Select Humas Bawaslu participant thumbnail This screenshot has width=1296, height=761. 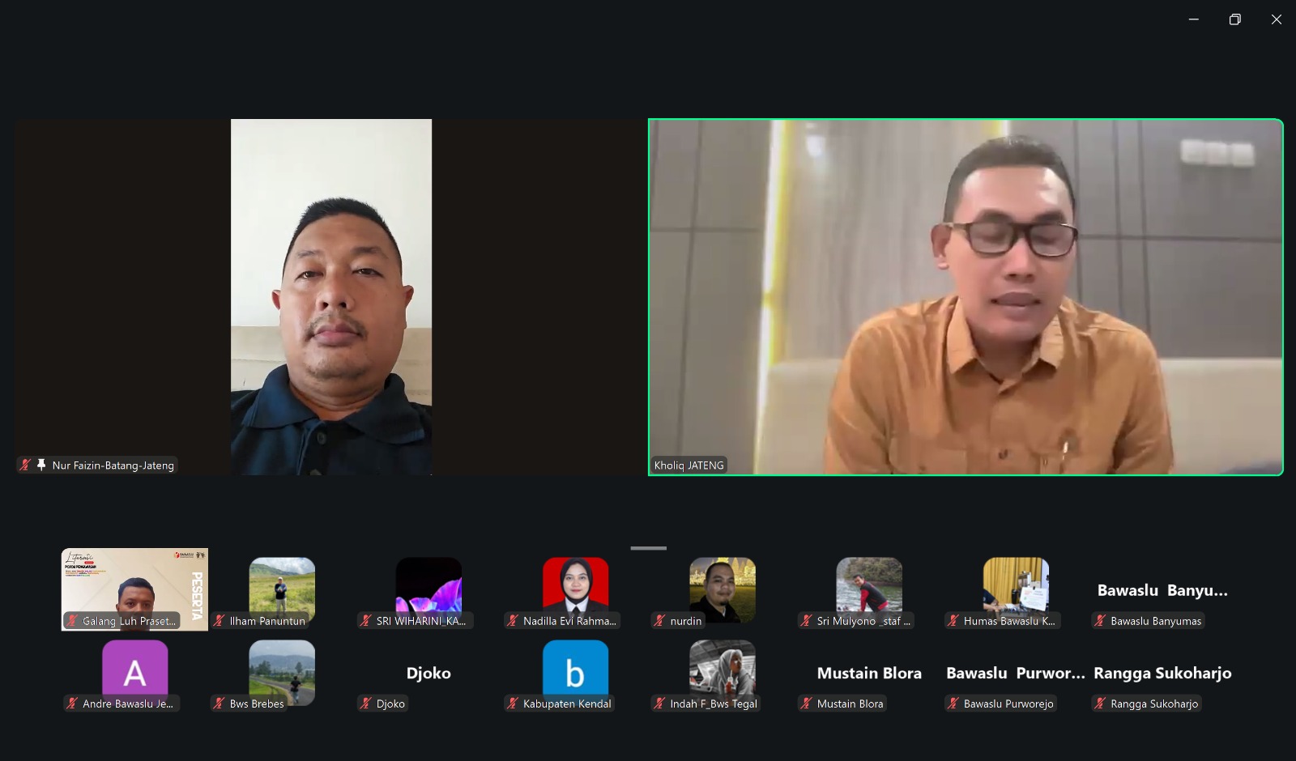[x=1016, y=589]
